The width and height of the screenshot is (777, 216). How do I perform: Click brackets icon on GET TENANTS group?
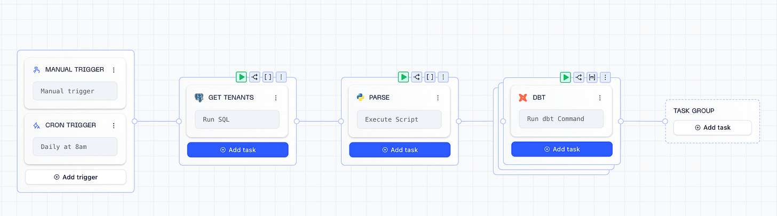(268, 77)
